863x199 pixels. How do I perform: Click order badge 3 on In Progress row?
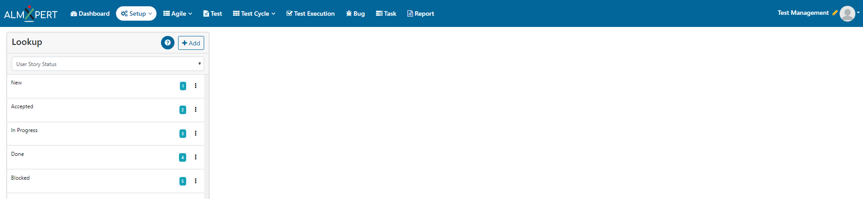pyautogui.click(x=183, y=133)
